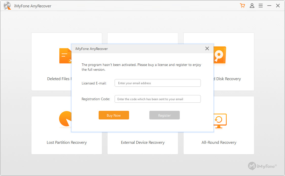Click the Register button
Viewport: 285px width, 176px height.
[164, 115]
